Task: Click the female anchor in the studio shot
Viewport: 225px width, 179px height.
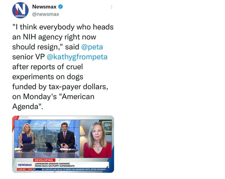Action: click(27, 135)
